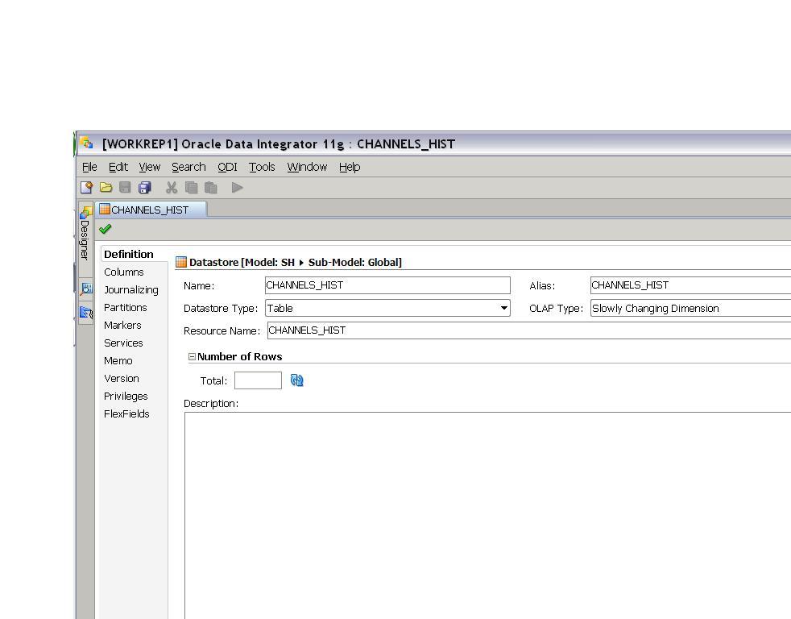Image resolution: width=791 pixels, height=619 pixels.
Task: Switch to the Columns tab
Action: (123, 272)
